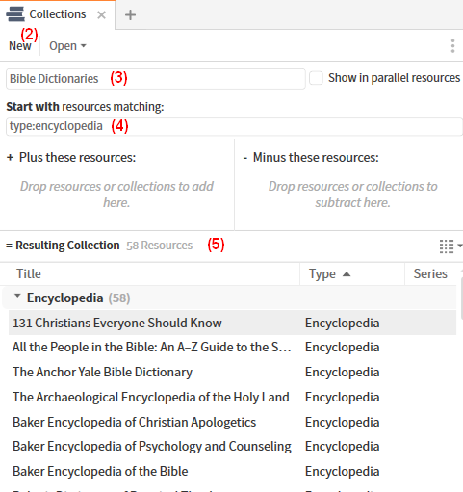
Task: Click the type:encyclopedia rule field
Action: point(234,126)
